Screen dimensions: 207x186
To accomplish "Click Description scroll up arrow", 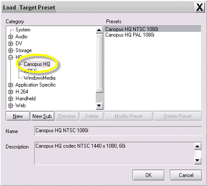I will pos(198,146).
